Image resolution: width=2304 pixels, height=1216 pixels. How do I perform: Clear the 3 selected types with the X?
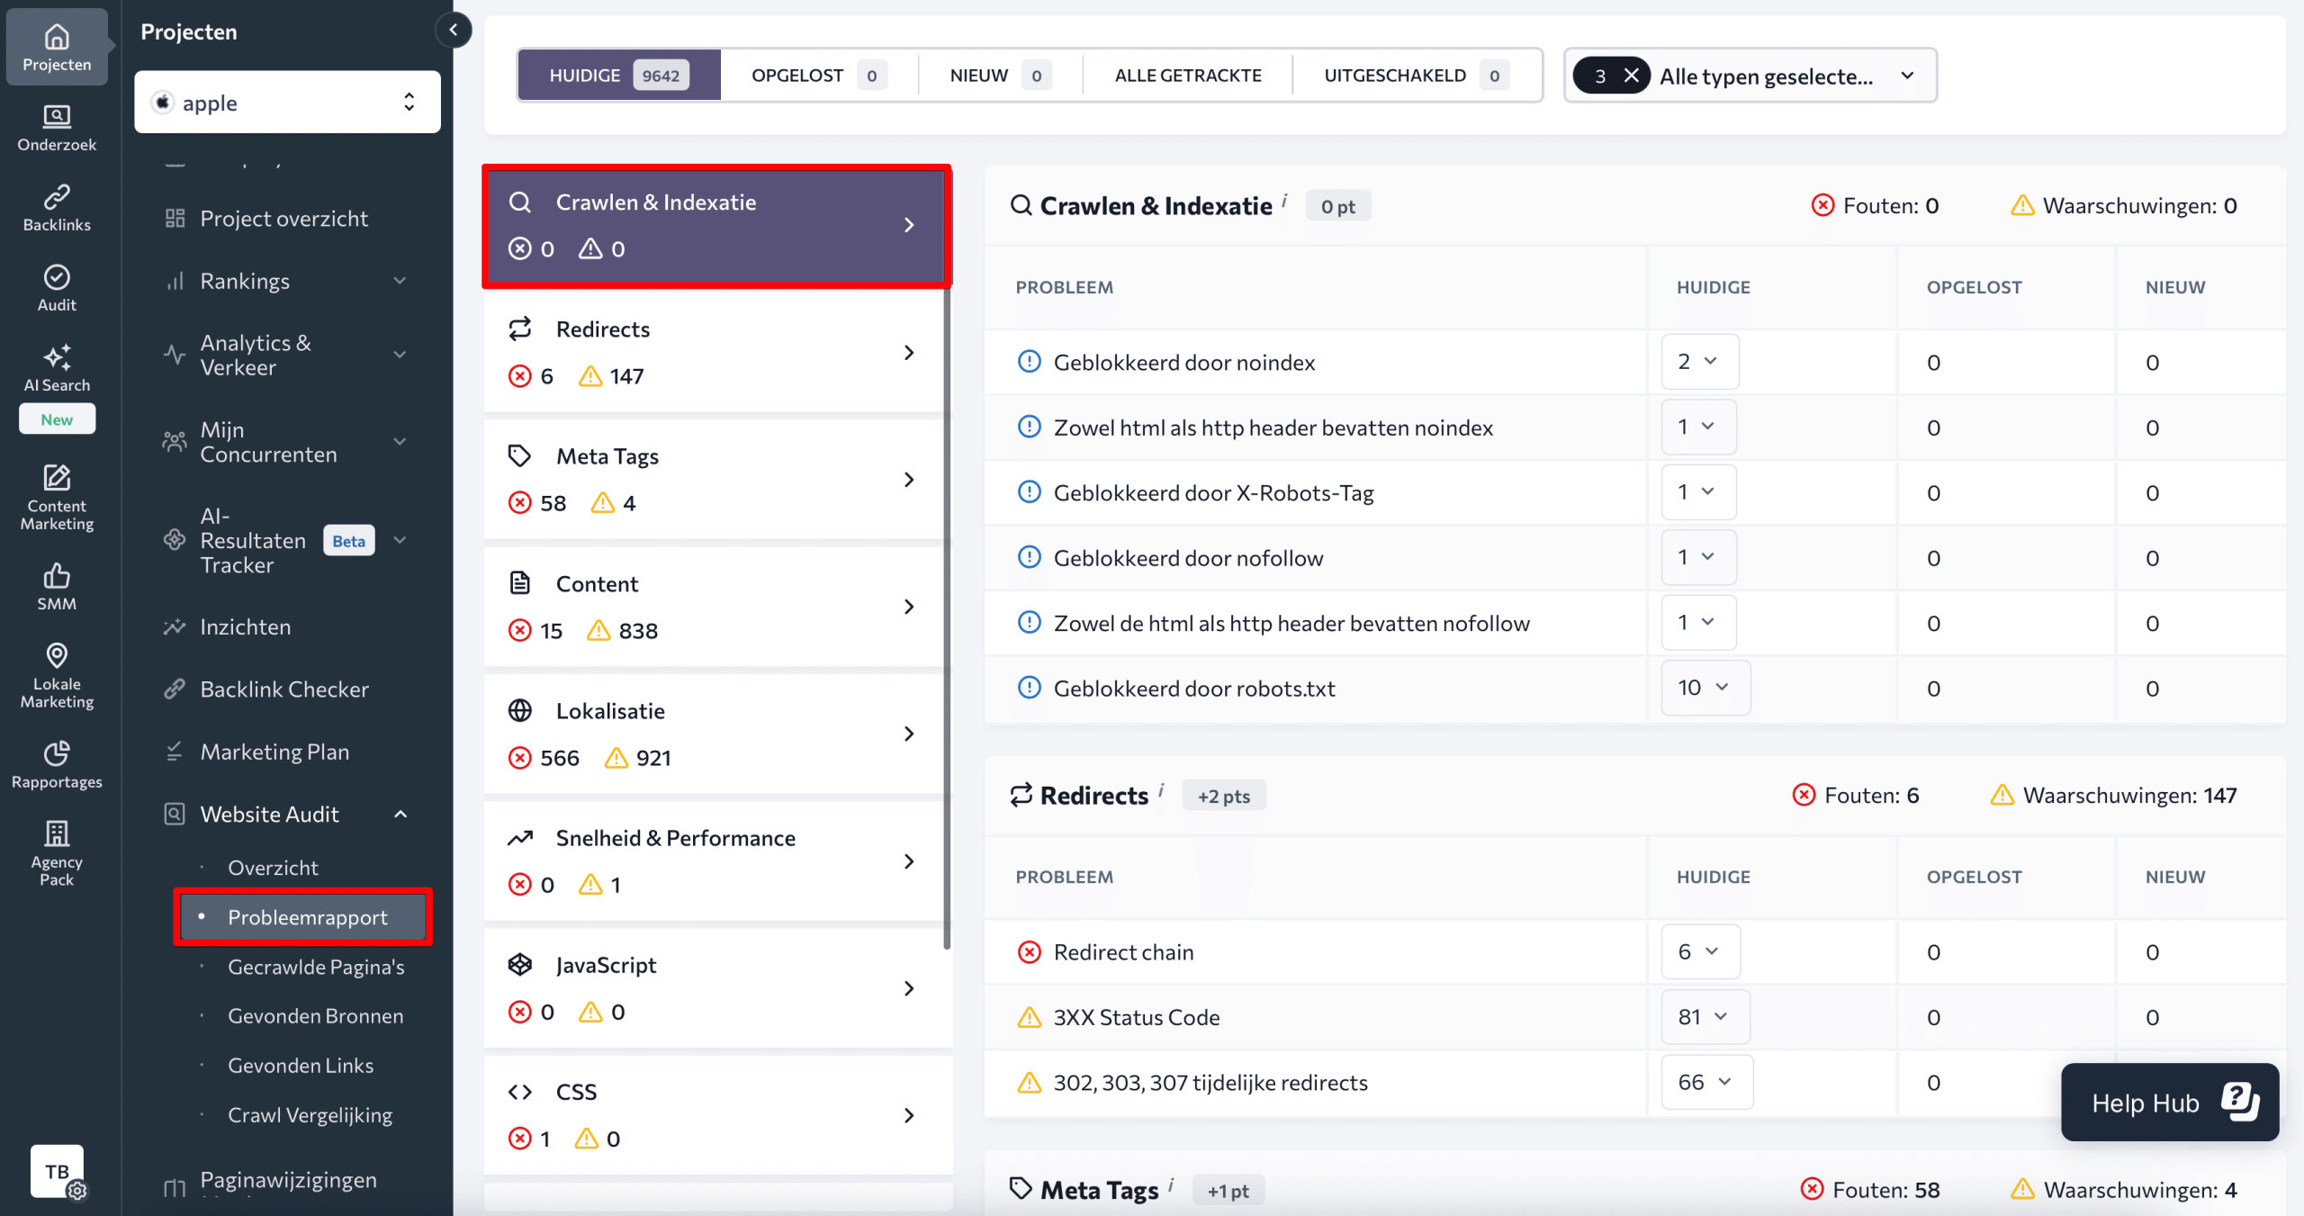[x=1631, y=76]
